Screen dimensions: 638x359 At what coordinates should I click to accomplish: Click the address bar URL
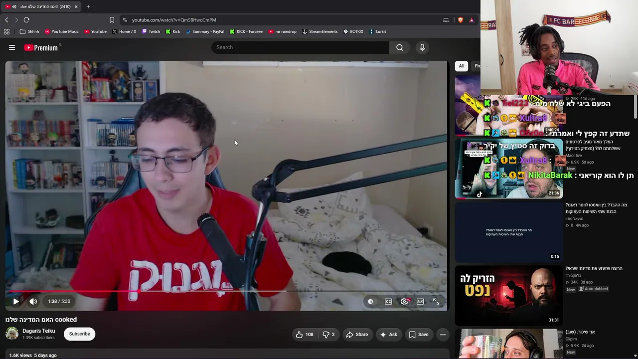[x=174, y=20]
